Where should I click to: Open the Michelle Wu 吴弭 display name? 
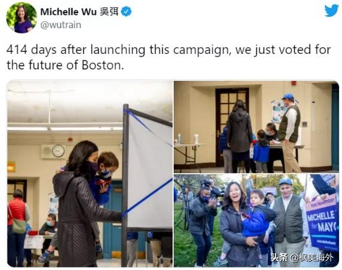click(x=80, y=11)
